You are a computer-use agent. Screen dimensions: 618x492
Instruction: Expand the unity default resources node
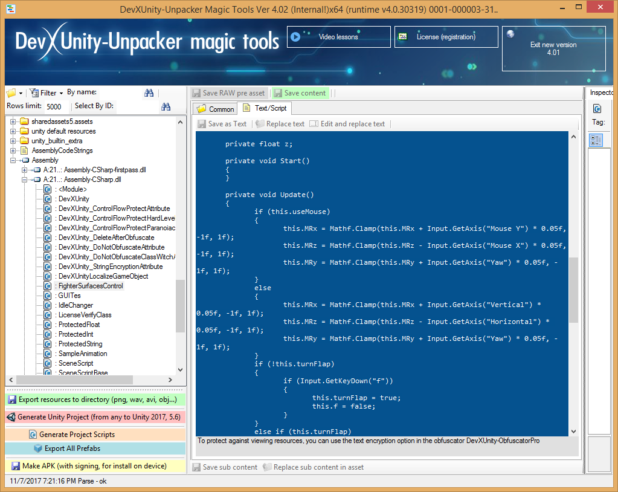[13, 131]
